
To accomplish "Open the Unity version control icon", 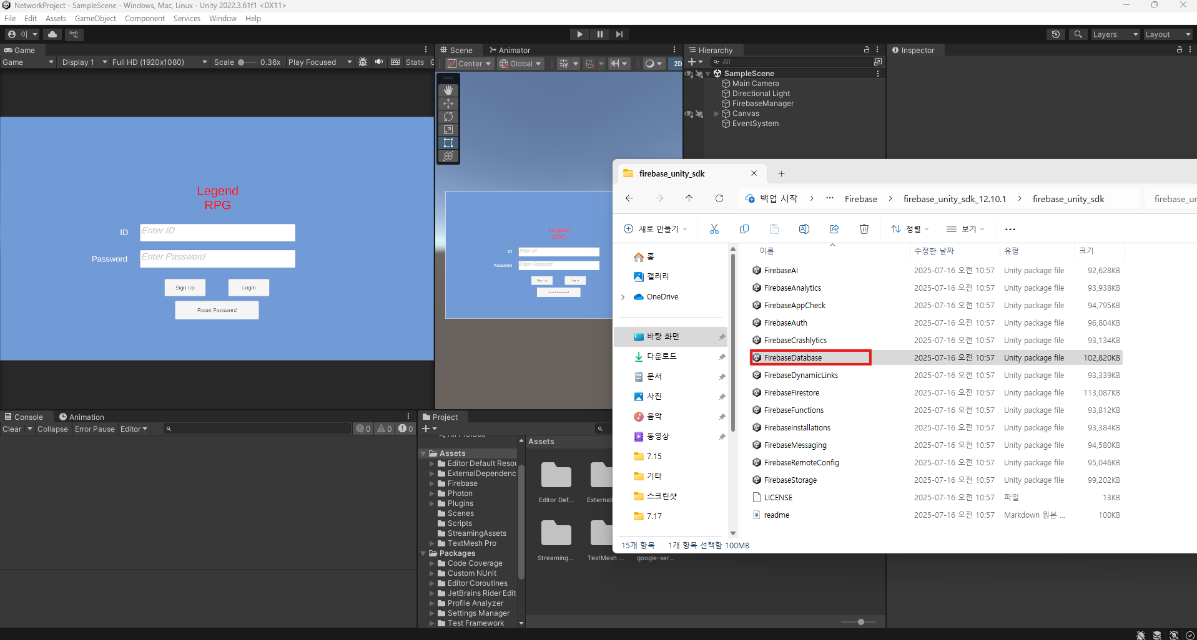I will pyautogui.click(x=74, y=34).
